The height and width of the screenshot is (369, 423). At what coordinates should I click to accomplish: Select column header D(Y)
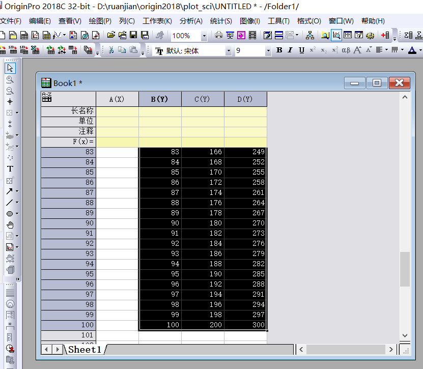pyautogui.click(x=245, y=99)
